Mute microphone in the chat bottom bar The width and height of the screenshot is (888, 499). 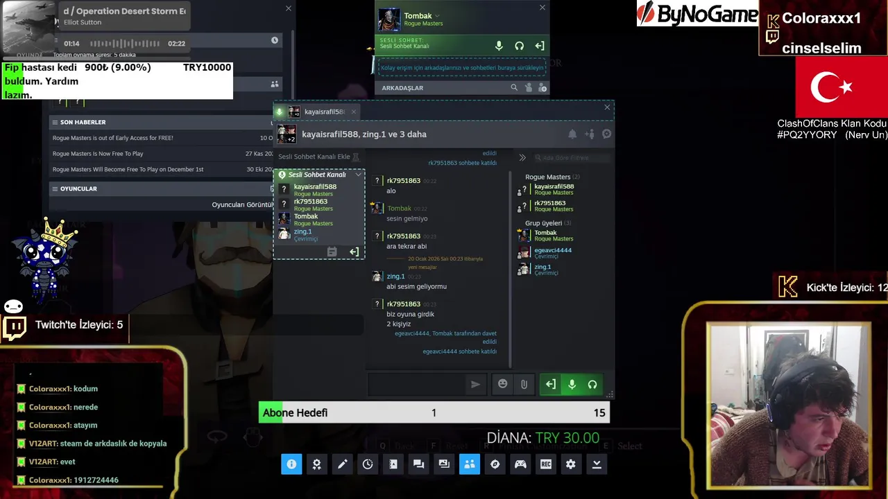572,384
